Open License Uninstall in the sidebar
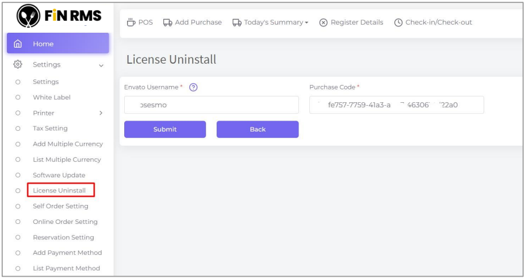The image size is (525, 279). point(59,191)
